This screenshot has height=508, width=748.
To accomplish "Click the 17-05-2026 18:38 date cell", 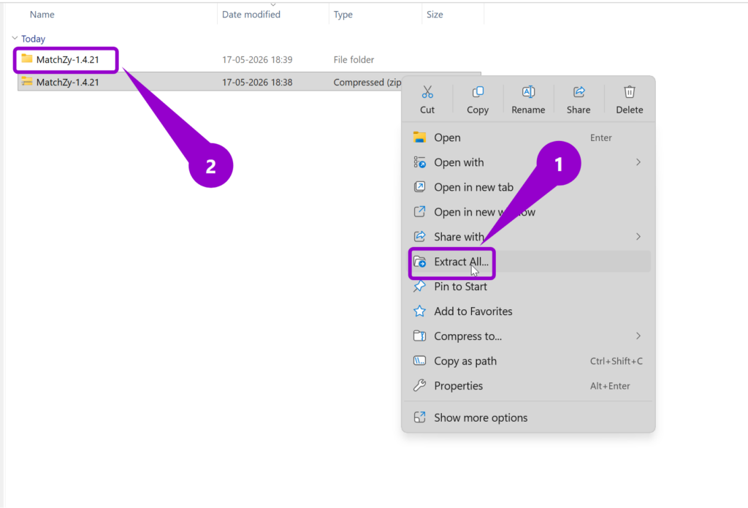I will tap(257, 82).
